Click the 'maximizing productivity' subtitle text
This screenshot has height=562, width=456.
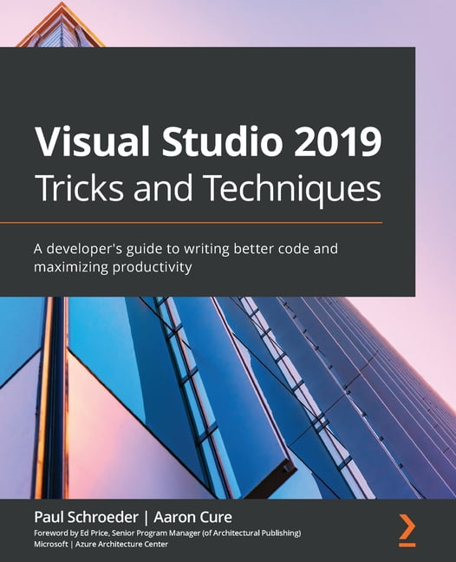pyautogui.click(x=113, y=267)
